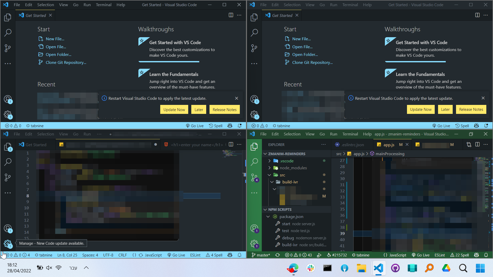Toggle Go Live in zmanim-reminders status bar

421,255
